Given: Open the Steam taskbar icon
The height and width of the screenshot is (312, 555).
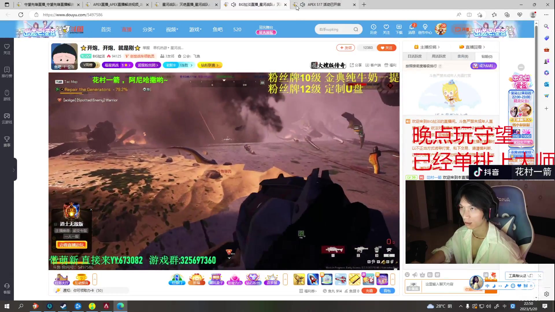Looking at the screenshot, I should pyautogui.click(x=64, y=306).
